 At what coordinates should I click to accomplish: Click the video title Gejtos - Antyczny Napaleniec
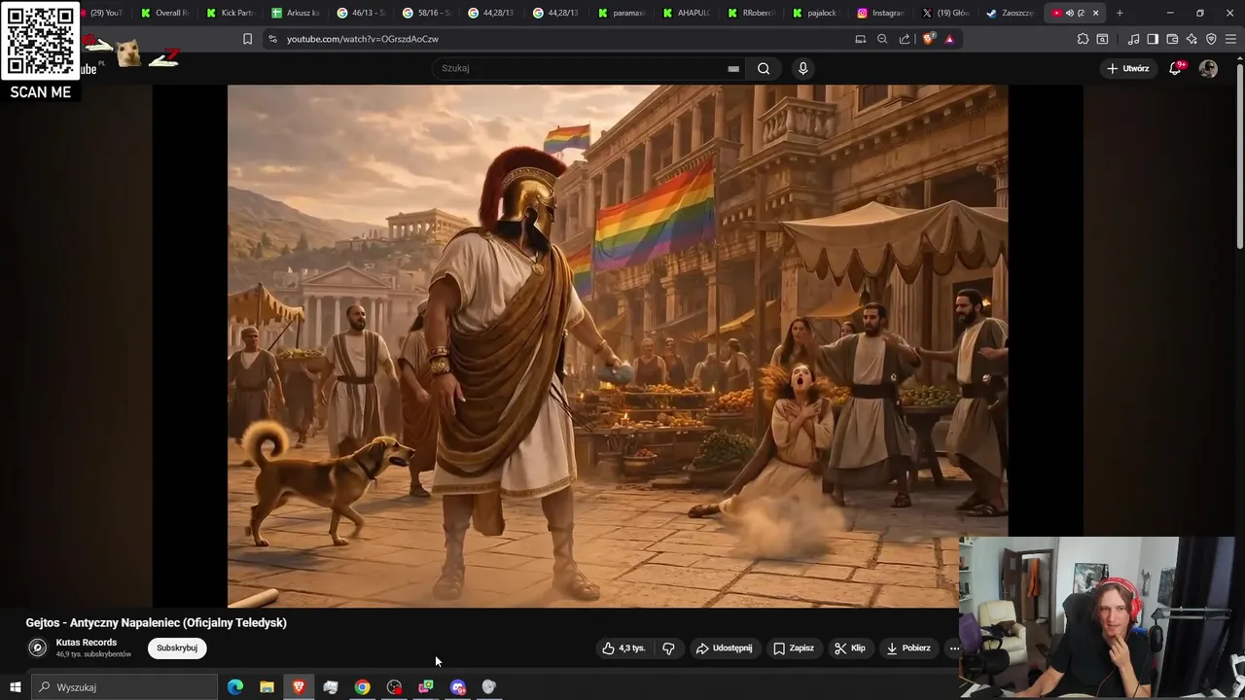(x=157, y=622)
